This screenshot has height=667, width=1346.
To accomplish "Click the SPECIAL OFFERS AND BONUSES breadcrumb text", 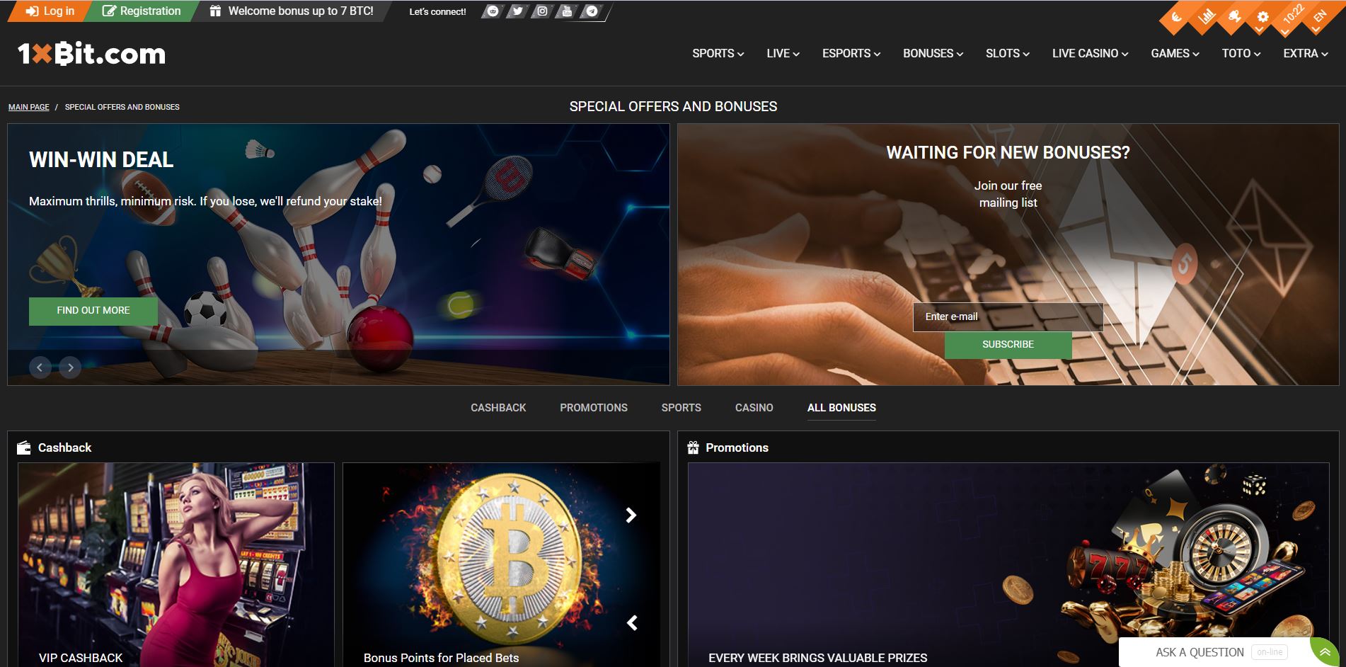I will click(122, 107).
